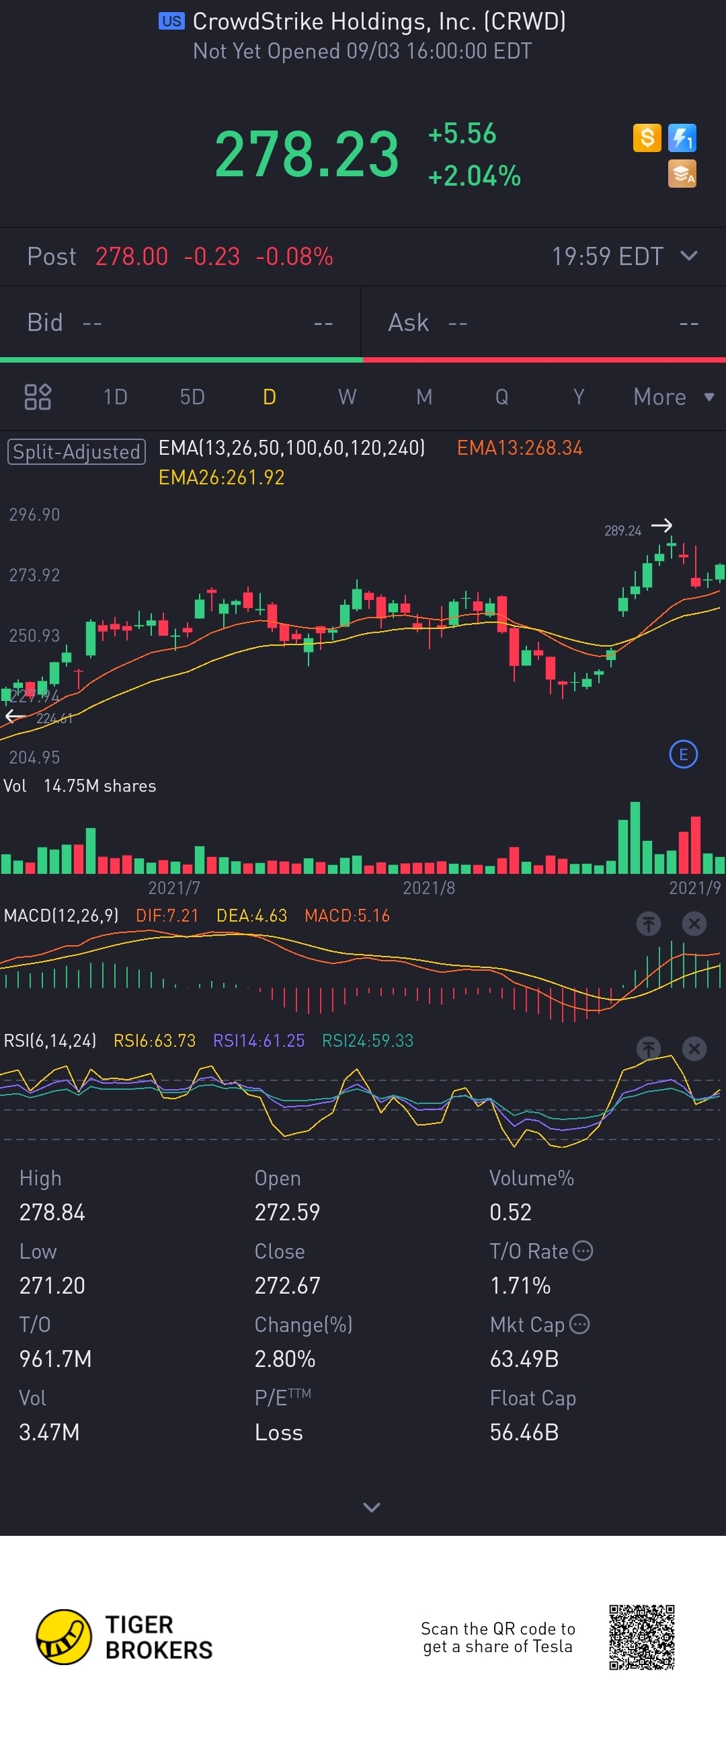Tap the T/O 961.7M value
726x1739 pixels.
pyautogui.click(x=55, y=1359)
